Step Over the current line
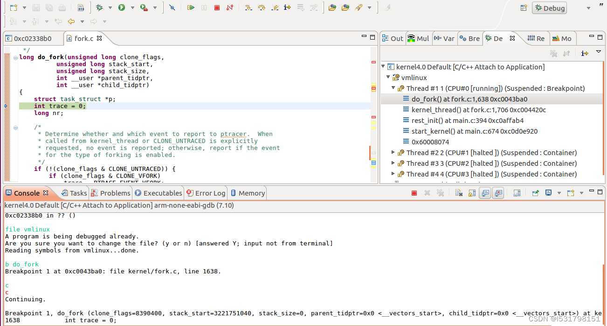The width and height of the screenshot is (607, 326). click(x=262, y=7)
